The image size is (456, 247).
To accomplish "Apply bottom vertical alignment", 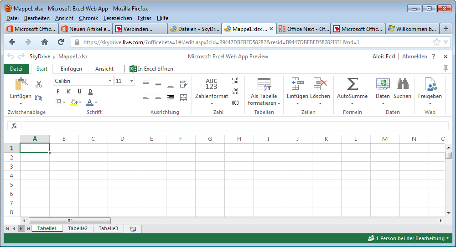I will click(171, 86).
